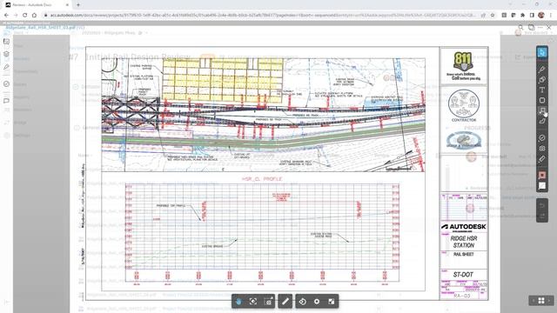Click the 811 call-before-you-dig logo on the sheet
Image resolution: width=557 pixels, height=313 pixels.
point(463,66)
